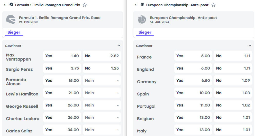Click the Belgium team name

click(145, 119)
